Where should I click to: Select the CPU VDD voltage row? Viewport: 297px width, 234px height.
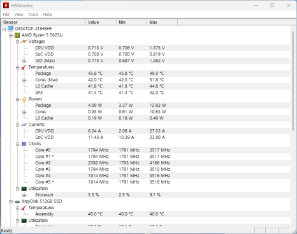tap(163, 48)
